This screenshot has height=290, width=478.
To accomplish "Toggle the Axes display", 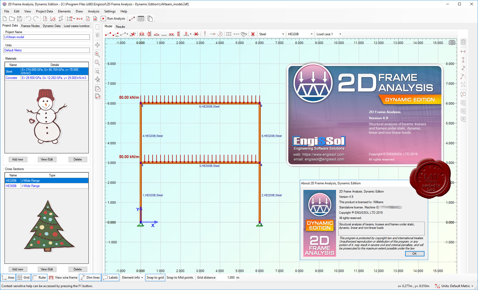I will 8,278.
